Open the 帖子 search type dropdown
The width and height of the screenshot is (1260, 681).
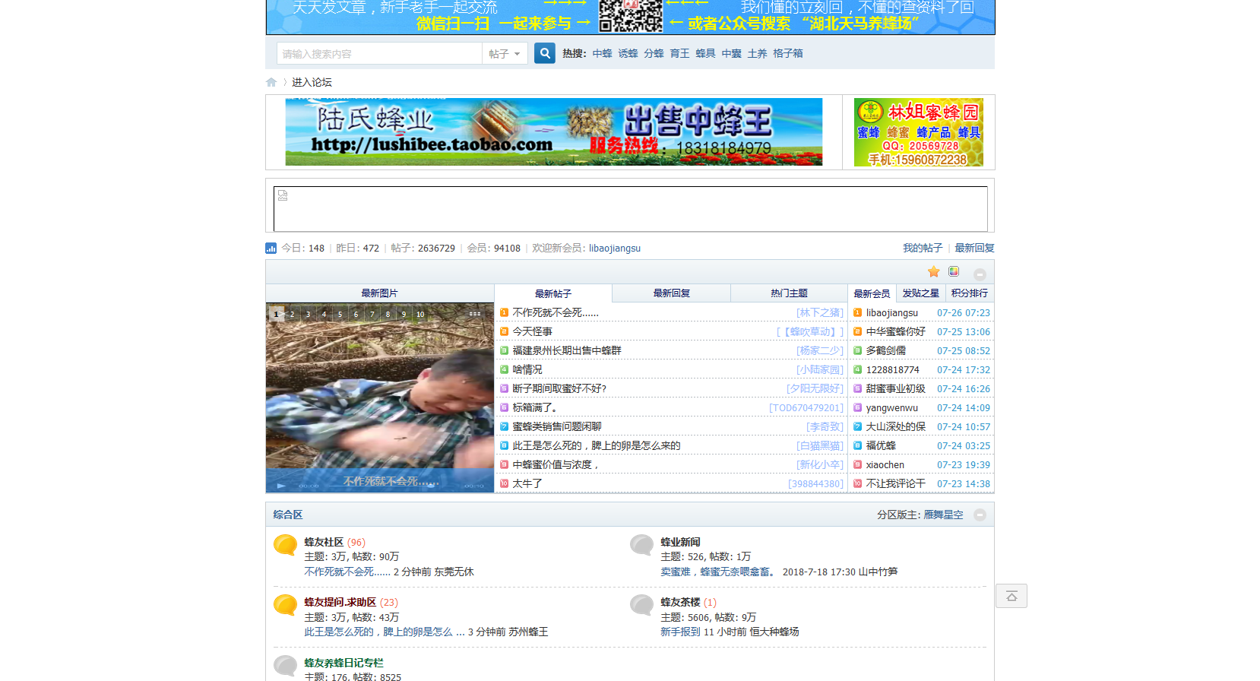505,54
